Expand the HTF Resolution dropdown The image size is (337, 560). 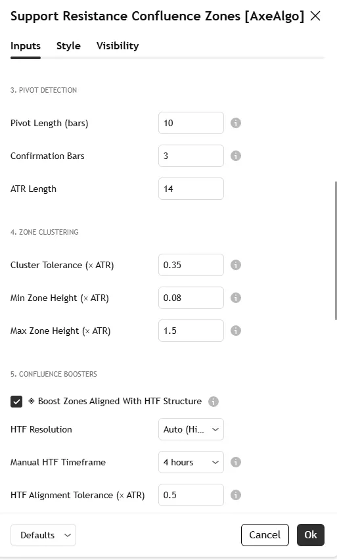191,429
